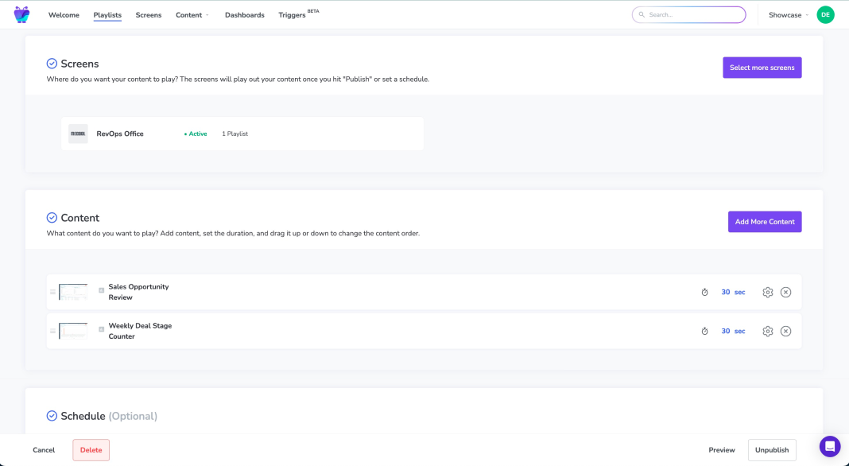Click the DE user avatar
Image resolution: width=849 pixels, height=466 pixels.
825,14
